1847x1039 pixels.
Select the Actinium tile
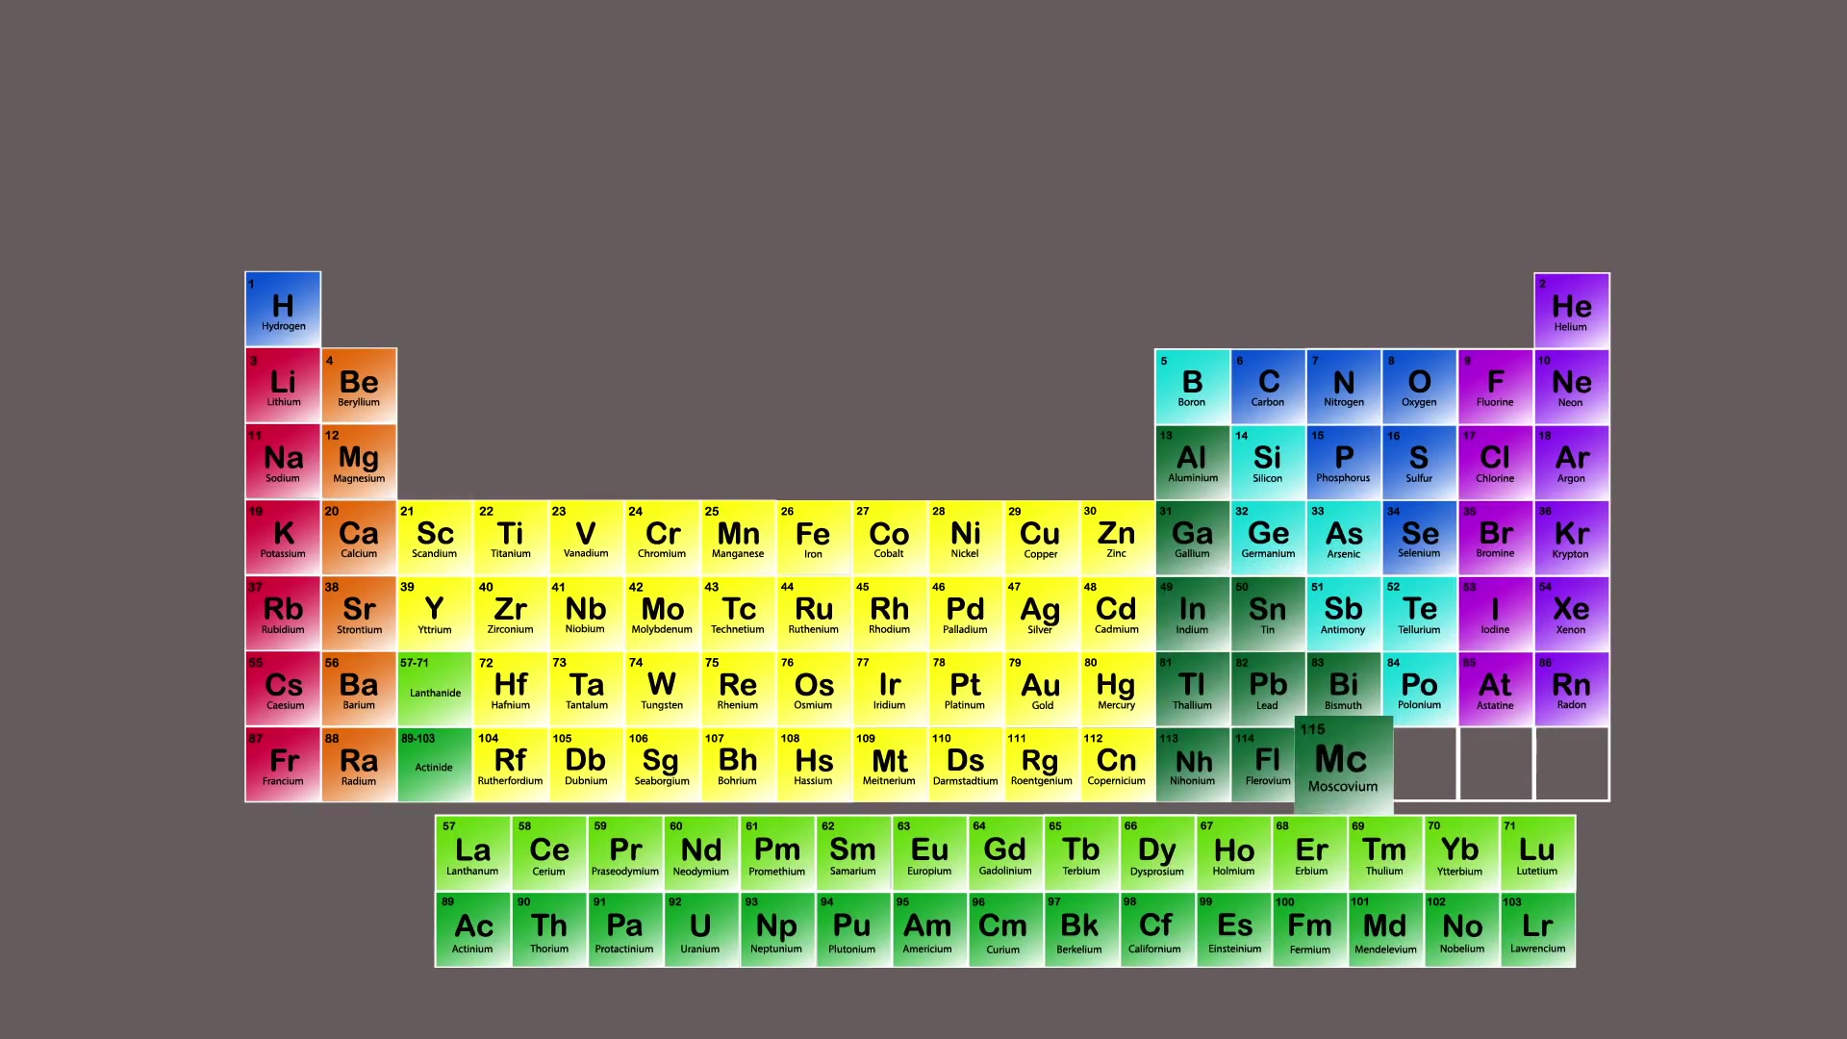(472, 929)
